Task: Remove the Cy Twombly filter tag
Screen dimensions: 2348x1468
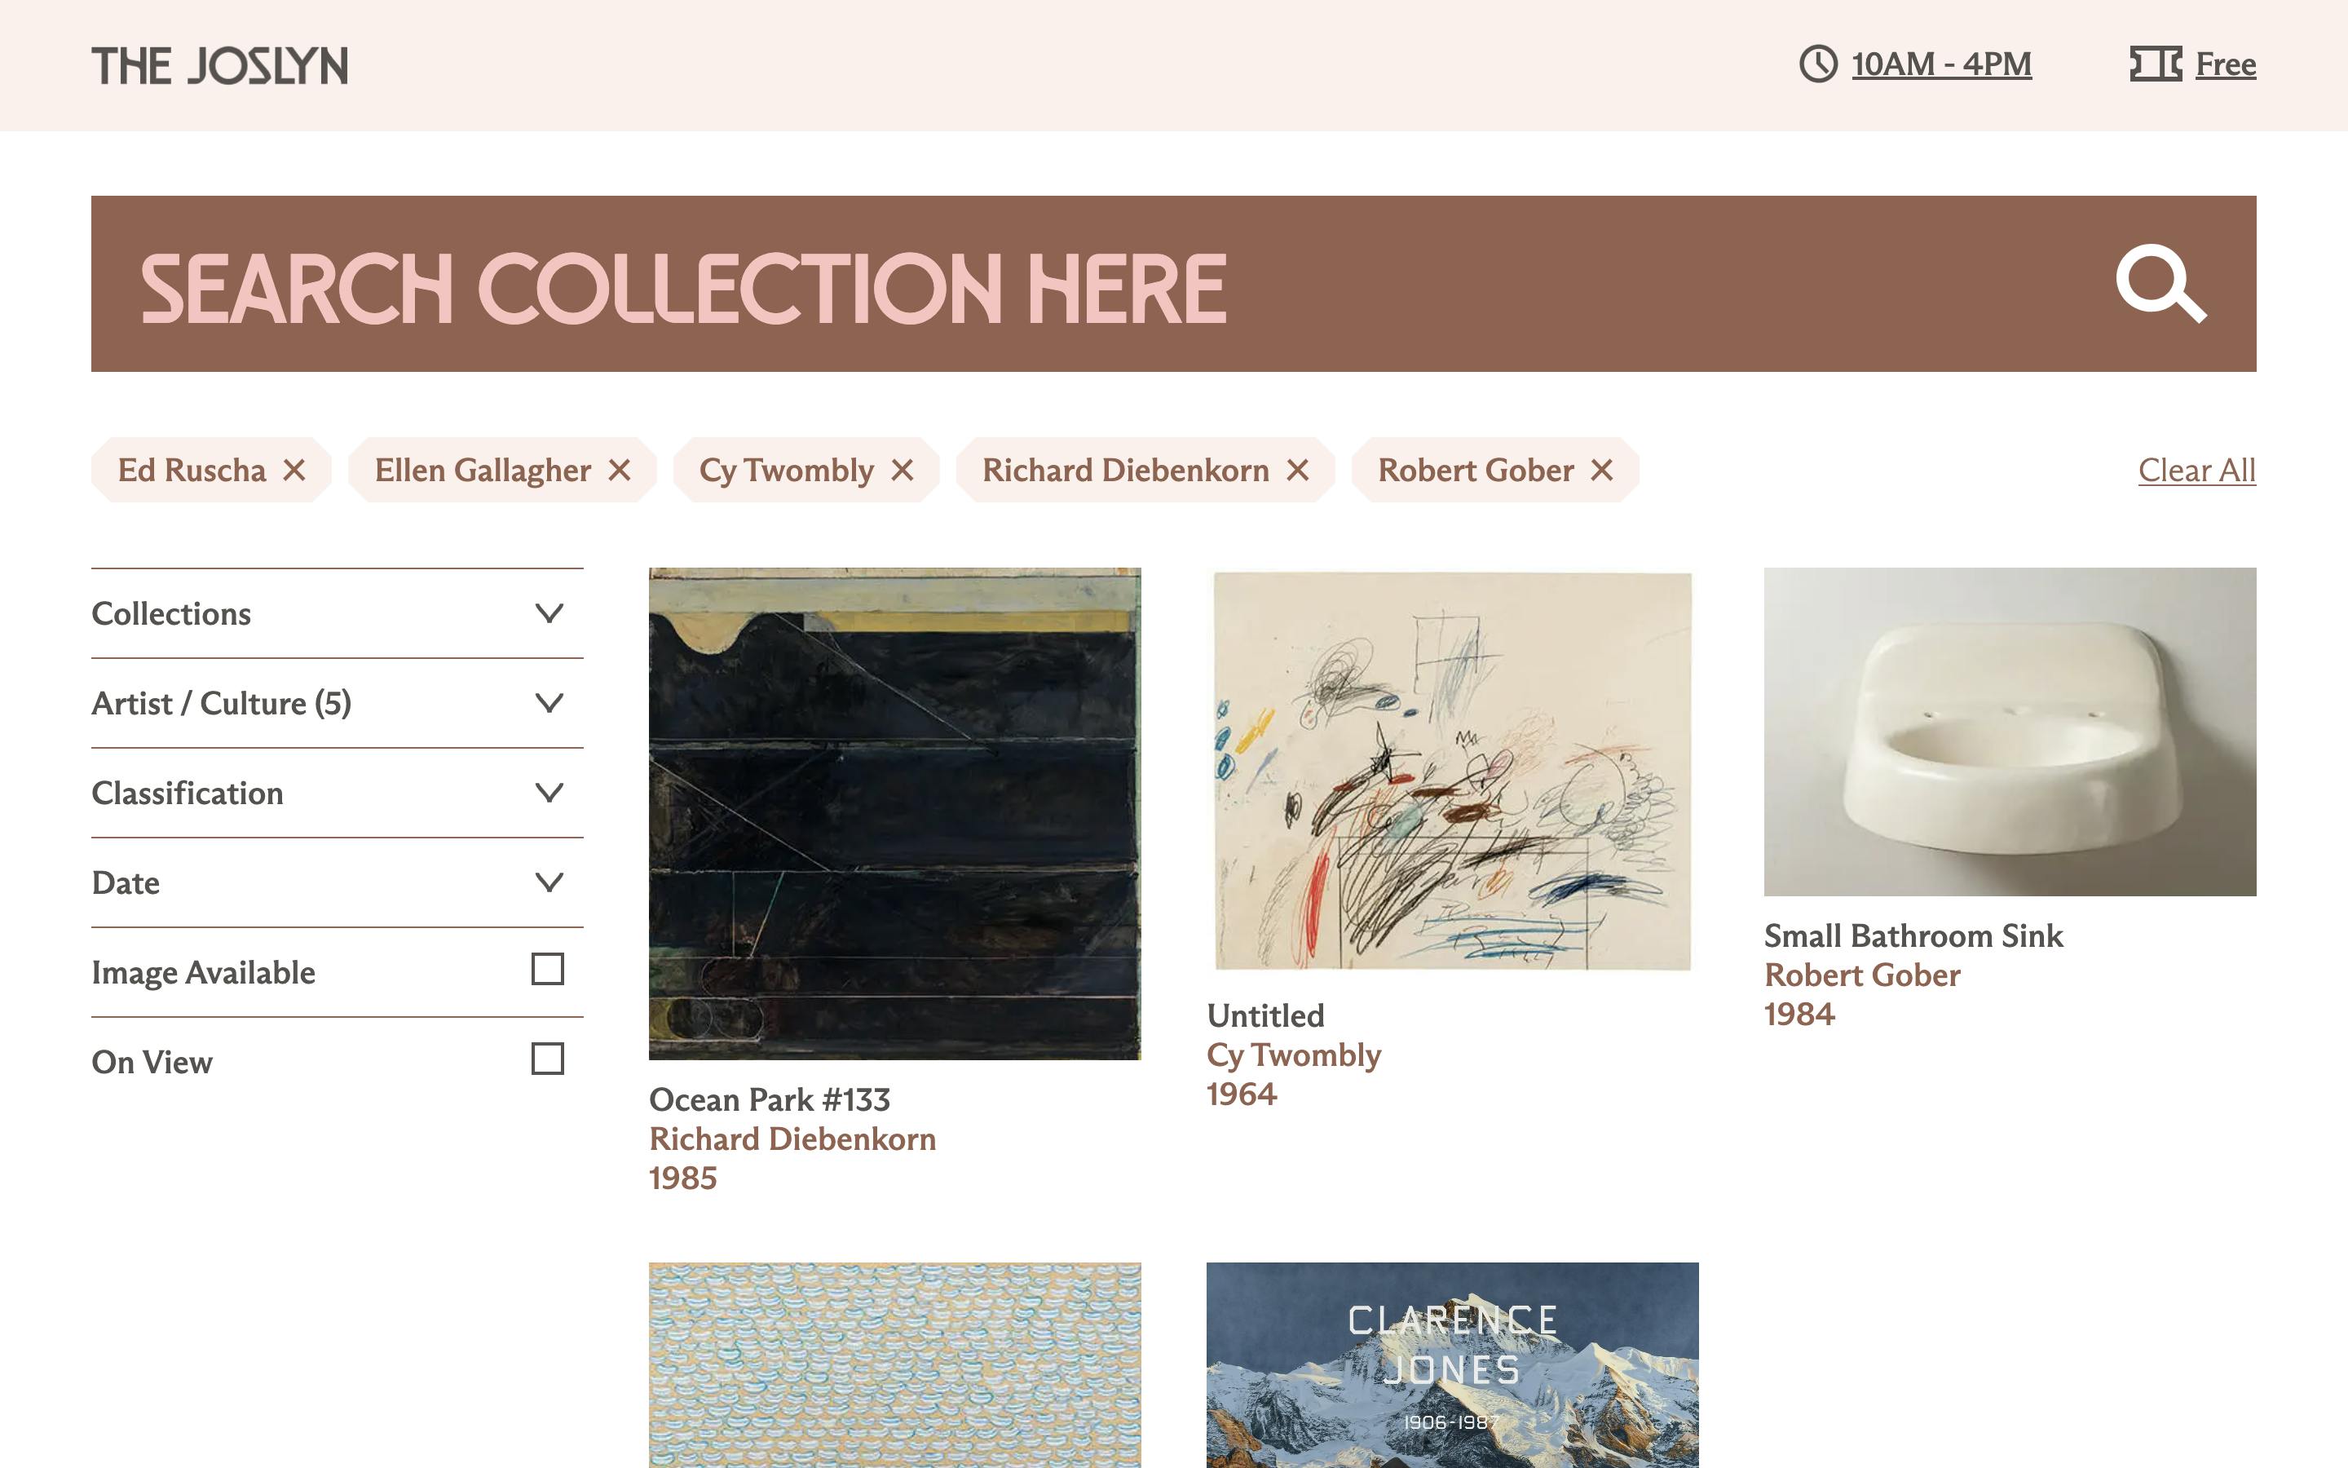Action: coord(903,470)
